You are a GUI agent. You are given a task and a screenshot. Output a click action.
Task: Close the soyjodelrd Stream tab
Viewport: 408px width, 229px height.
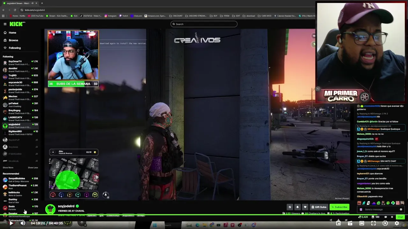pos(36,3)
